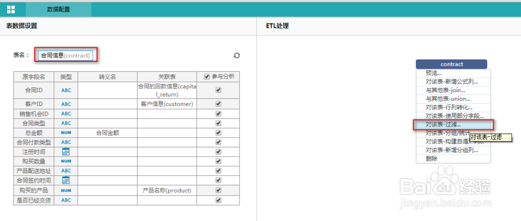Screen dimensions: 521x221
Task: Choose 对该表-新增分组列... menu entry
Action: pos(453,150)
